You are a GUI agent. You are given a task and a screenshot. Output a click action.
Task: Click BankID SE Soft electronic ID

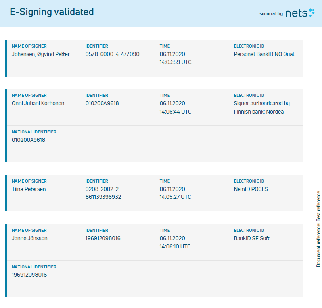click(252, 238)
